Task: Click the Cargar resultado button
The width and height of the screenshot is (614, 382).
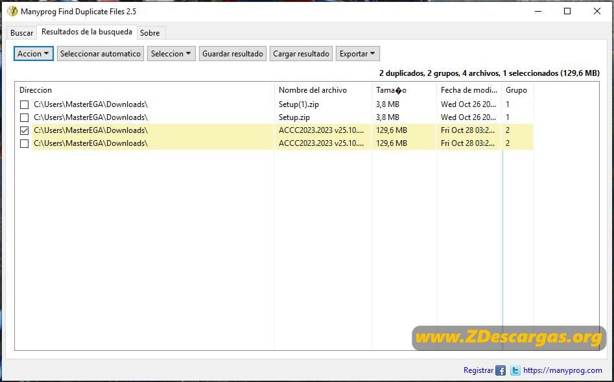Action: coord(301,54)
